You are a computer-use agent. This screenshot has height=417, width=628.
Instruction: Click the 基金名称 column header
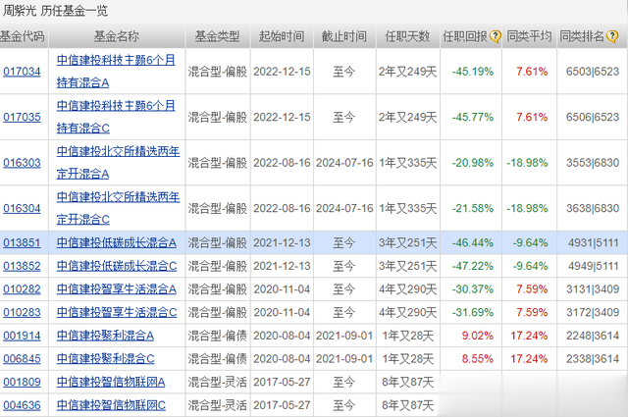point(116,36)
